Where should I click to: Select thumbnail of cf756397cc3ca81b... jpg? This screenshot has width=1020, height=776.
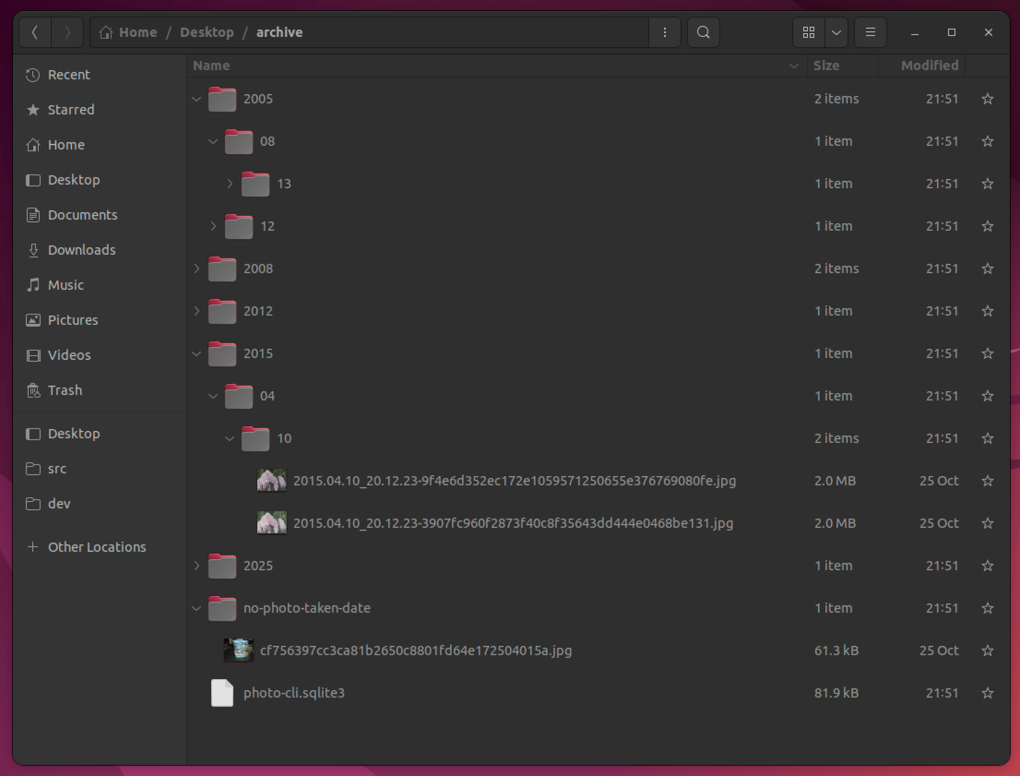coord(238,651)
